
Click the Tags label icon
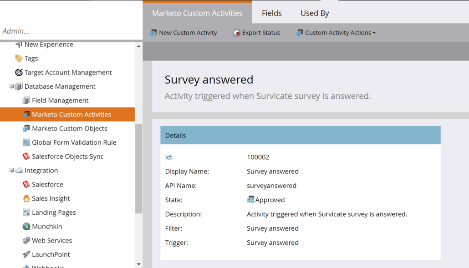tap(19, 58)
